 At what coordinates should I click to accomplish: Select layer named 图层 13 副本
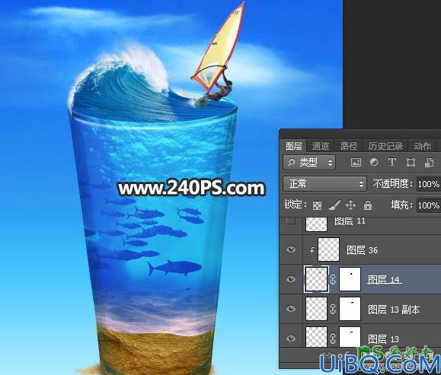pyautogui.click(x=394, y=310)
